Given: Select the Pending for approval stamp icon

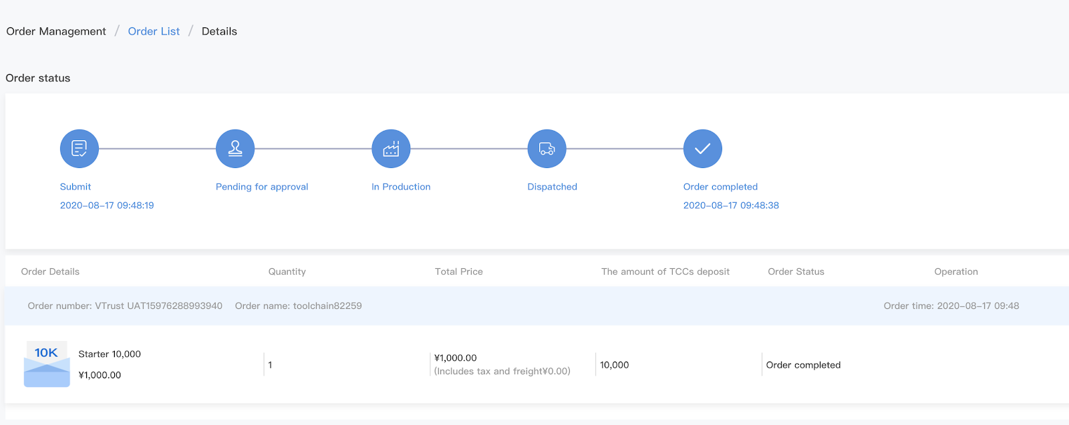Looking at the screenshot, I should pos(235,148).
